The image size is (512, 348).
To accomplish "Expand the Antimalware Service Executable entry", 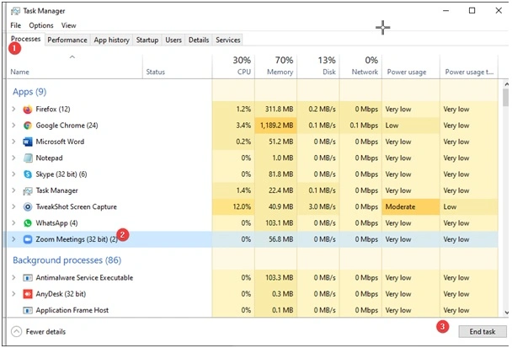I will pos(13,278).
